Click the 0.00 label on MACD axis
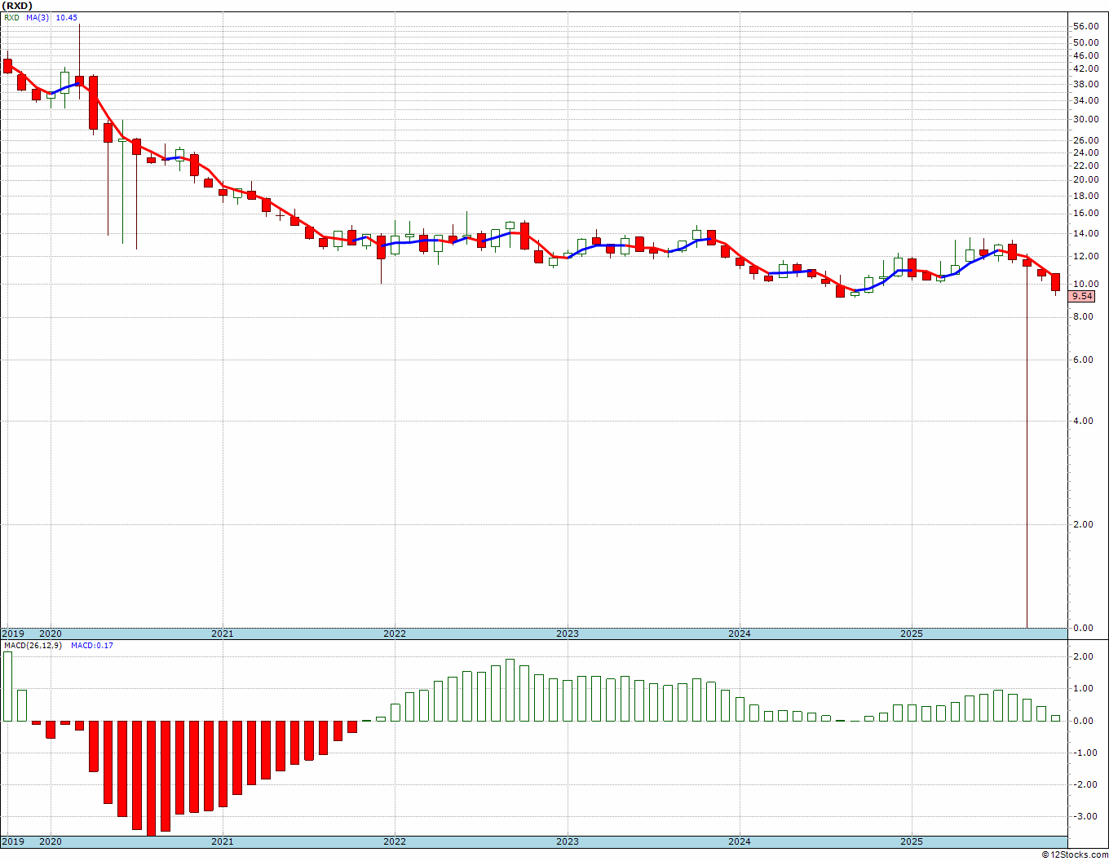1109x861 pixels. pos(1085,721)
